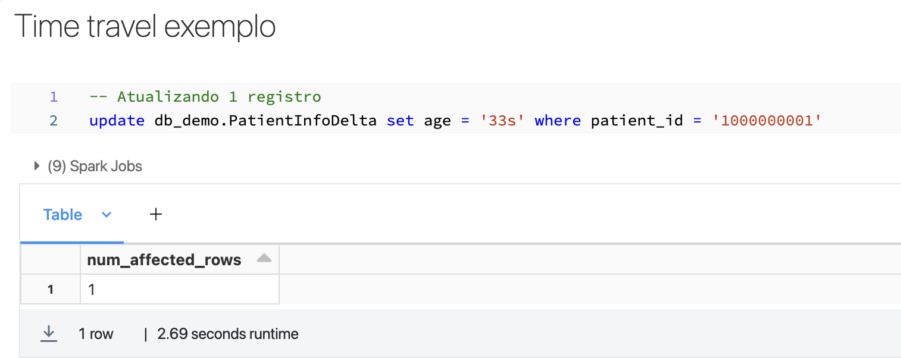
Task: Click line number 1 in code gutter
Action: click(54, 96)
